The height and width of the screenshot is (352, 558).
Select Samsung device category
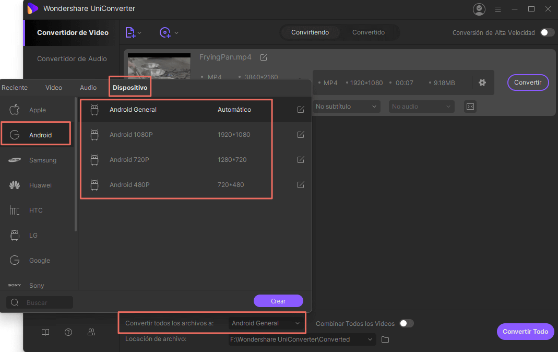click(37, 160)
